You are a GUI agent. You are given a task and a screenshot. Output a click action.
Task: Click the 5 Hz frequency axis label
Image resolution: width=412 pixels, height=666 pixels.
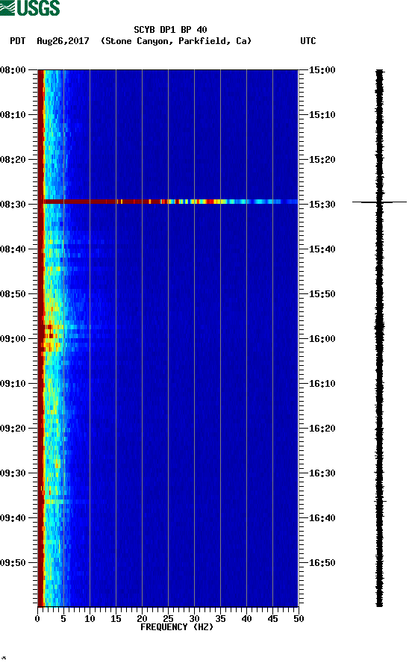(63, 619)
